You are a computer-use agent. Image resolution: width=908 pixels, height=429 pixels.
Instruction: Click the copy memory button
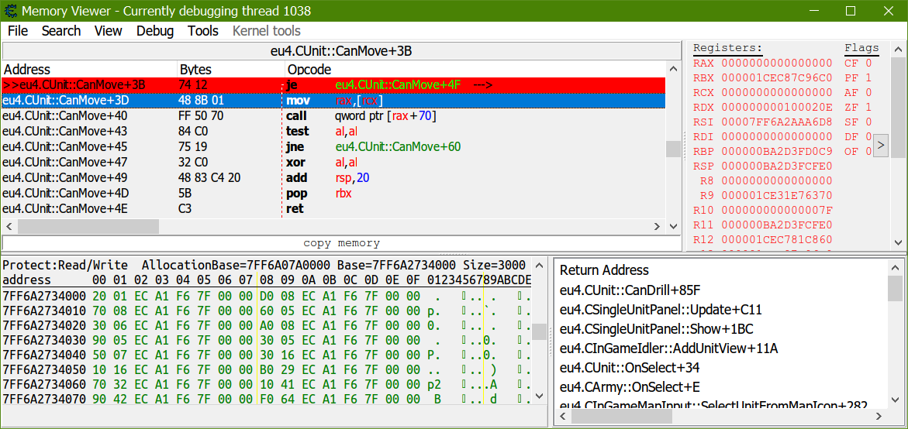click(x=342, y=243)
